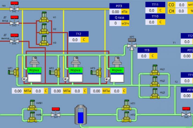Click valve SV4 on ДТ выход line
This screenshot has width=193, height=128.
(x=14, y=39)
